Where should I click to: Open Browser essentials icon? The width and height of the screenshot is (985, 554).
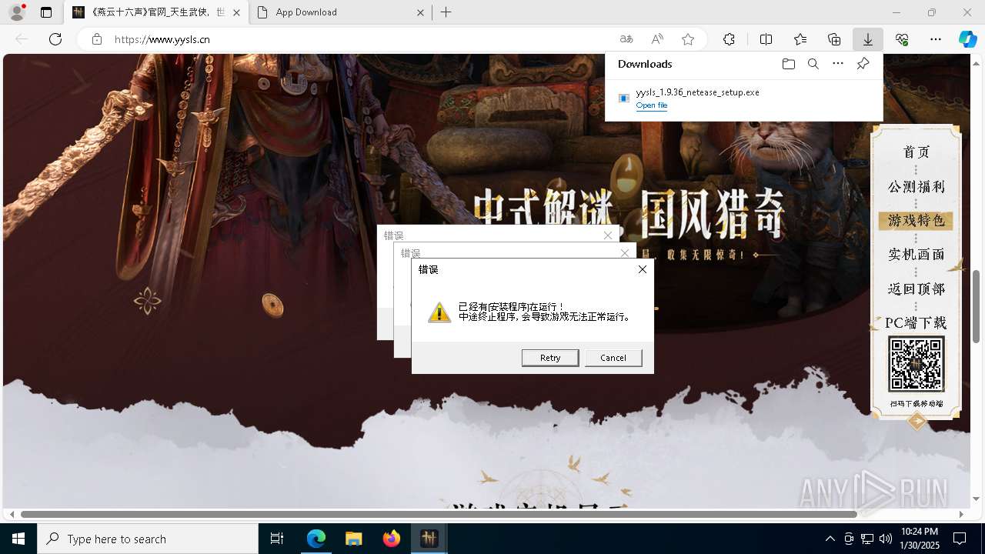(x=902, y=39)
